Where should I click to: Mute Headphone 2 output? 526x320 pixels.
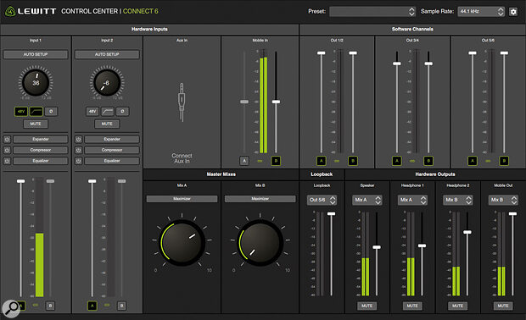coord(457,306)
